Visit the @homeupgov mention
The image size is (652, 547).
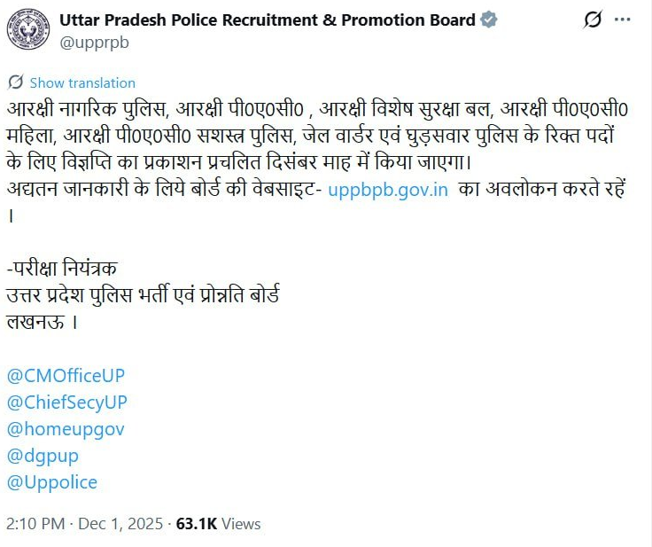pyautogui.click(x=66, y=429)
